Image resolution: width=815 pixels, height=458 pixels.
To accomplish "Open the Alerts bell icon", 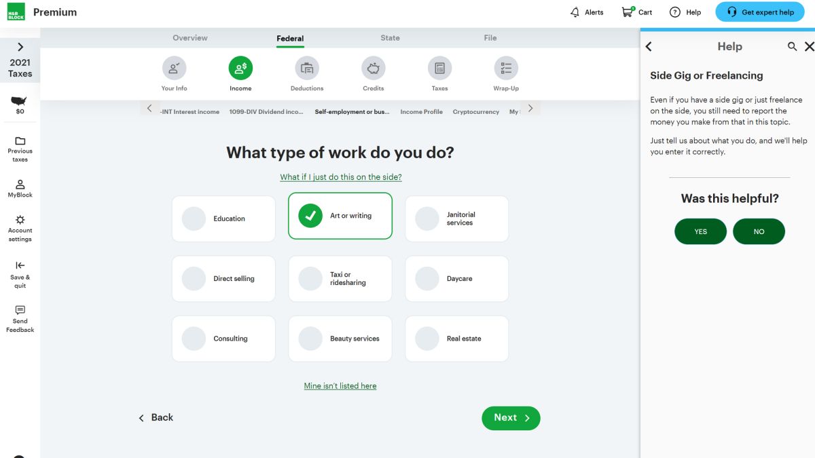I will tap(575, 12).
